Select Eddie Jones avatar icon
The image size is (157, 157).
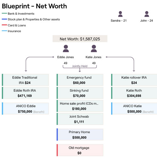[x=66, y=48]
